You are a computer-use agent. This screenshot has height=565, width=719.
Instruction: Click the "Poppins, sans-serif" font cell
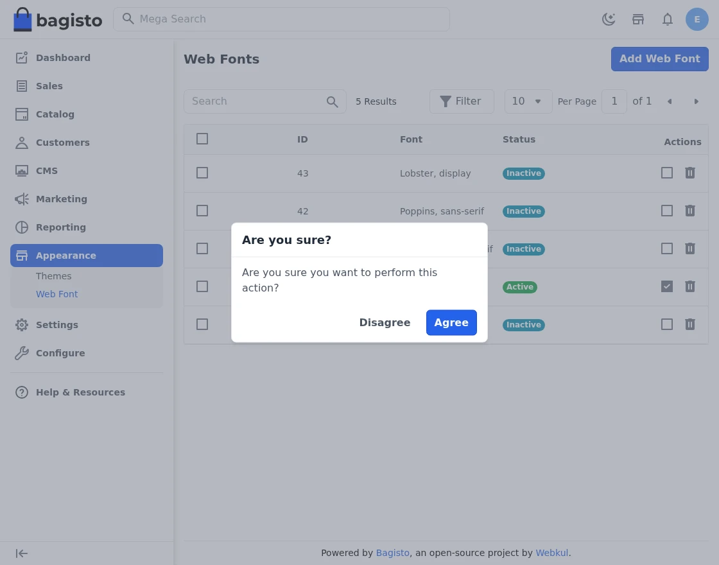pyautogui.click(x=442, y=211)
